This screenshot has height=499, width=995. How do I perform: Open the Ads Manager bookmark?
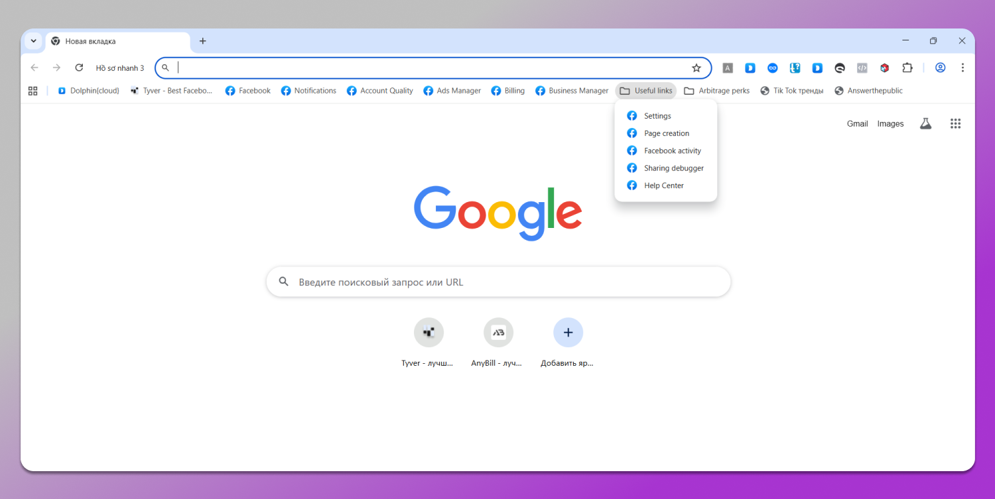(452, 90)
